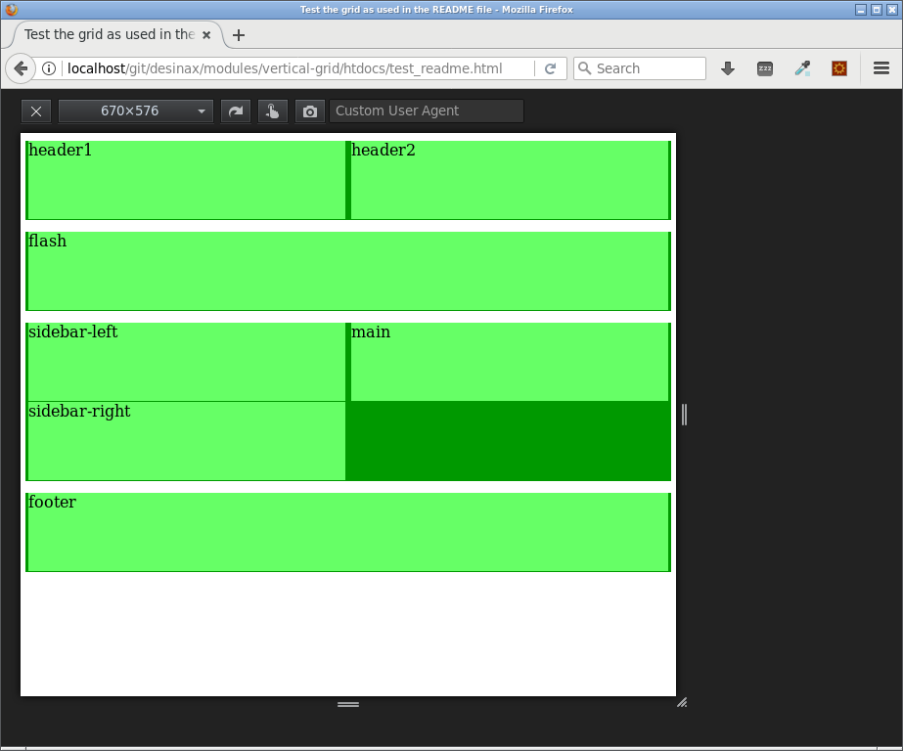Open a new tab

239,35
